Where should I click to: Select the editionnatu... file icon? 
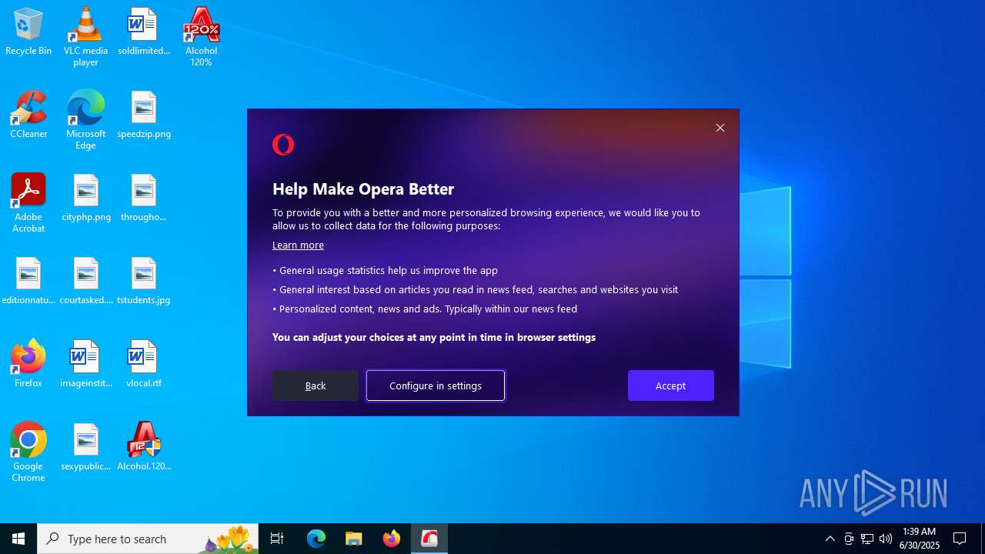pyautogui.click(x=28, y=281)
